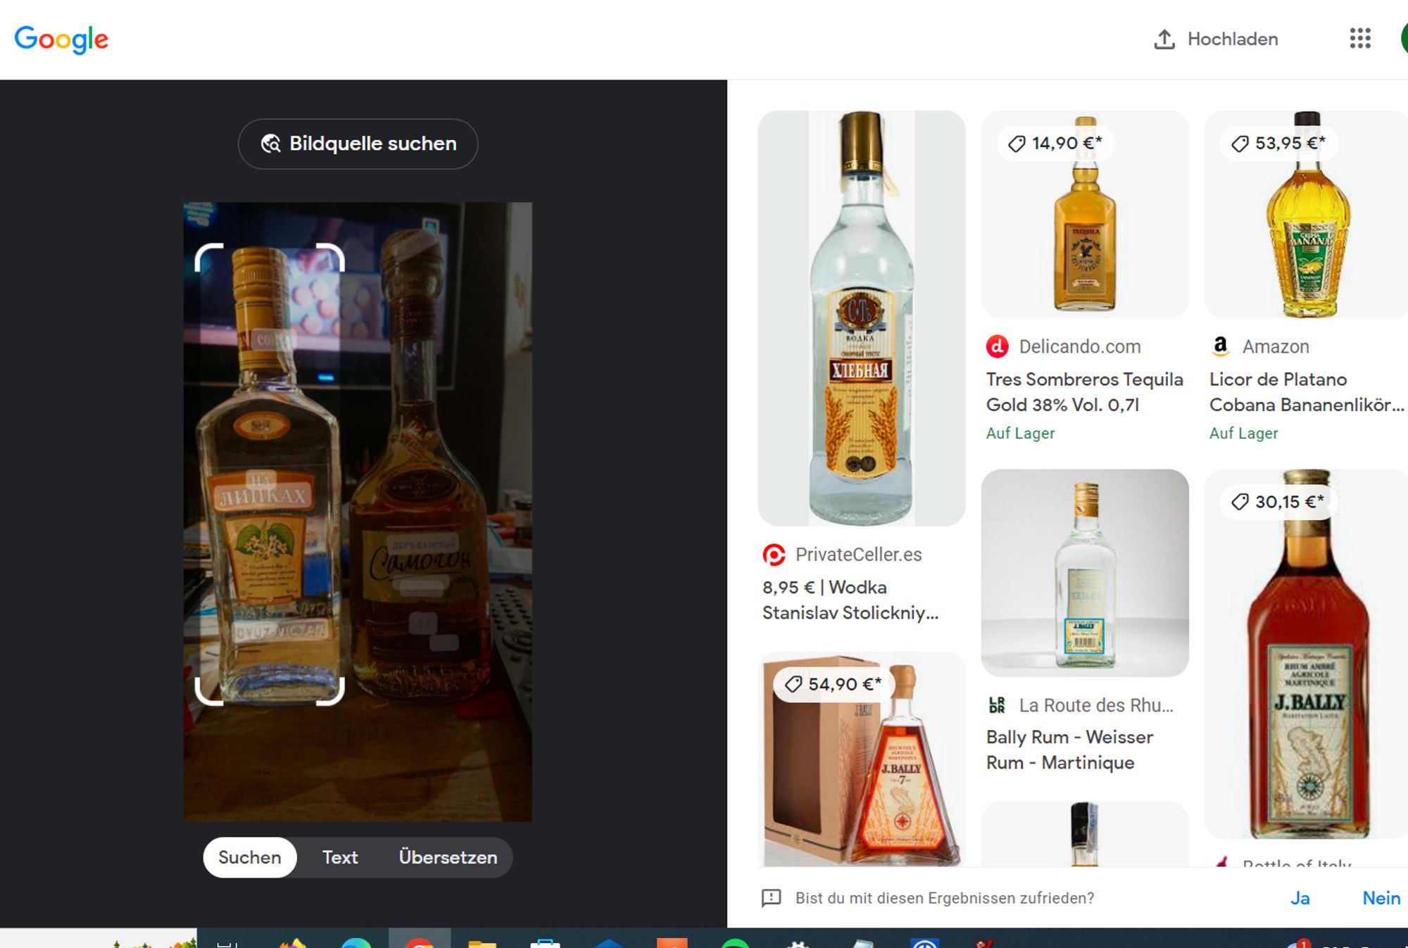Click the upload/Hochladen icon
1408x948 pixels.
click(1164, 39)
